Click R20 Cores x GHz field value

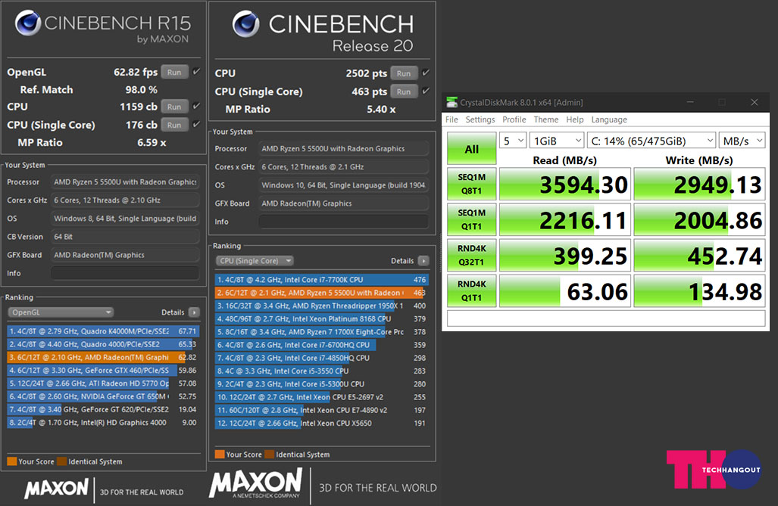(x=343, y=167)
